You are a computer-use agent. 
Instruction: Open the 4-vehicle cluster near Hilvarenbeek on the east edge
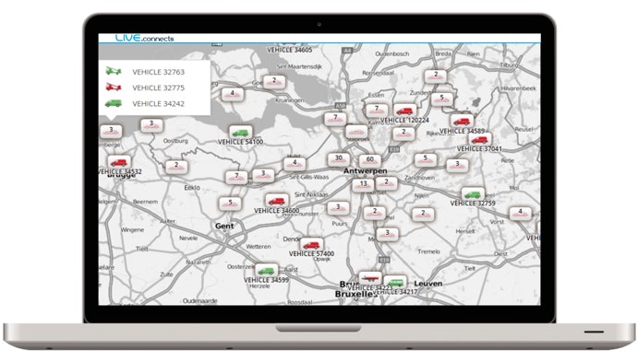coord(520,213)
